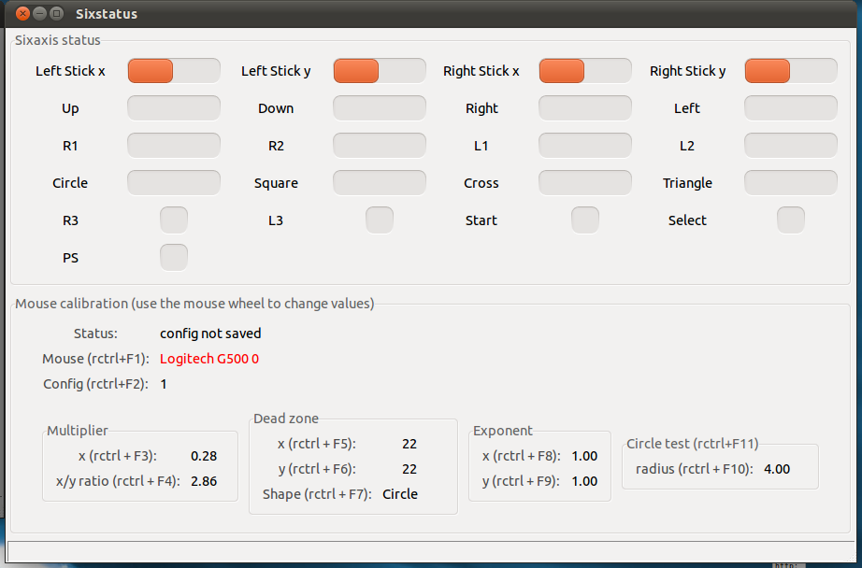862x568 pixels.
Task: Toggle the PS indicator box
Action: pos(174,258)
